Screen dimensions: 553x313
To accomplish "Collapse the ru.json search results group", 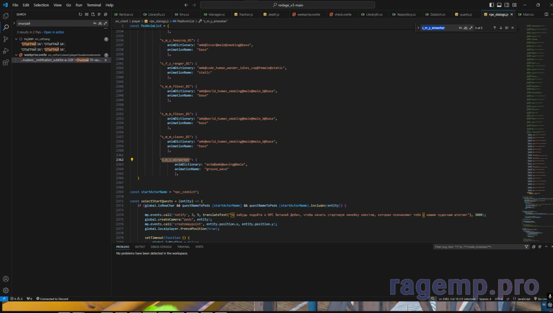I will [x=16, y=39].
